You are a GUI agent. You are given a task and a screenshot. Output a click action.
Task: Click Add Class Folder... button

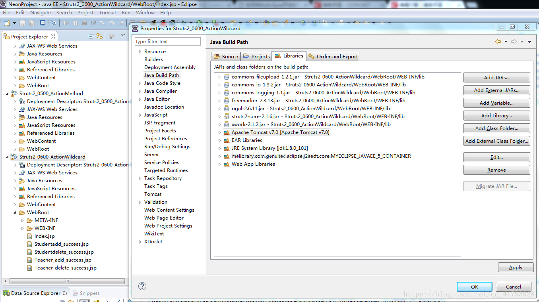[x=496, y=128]
